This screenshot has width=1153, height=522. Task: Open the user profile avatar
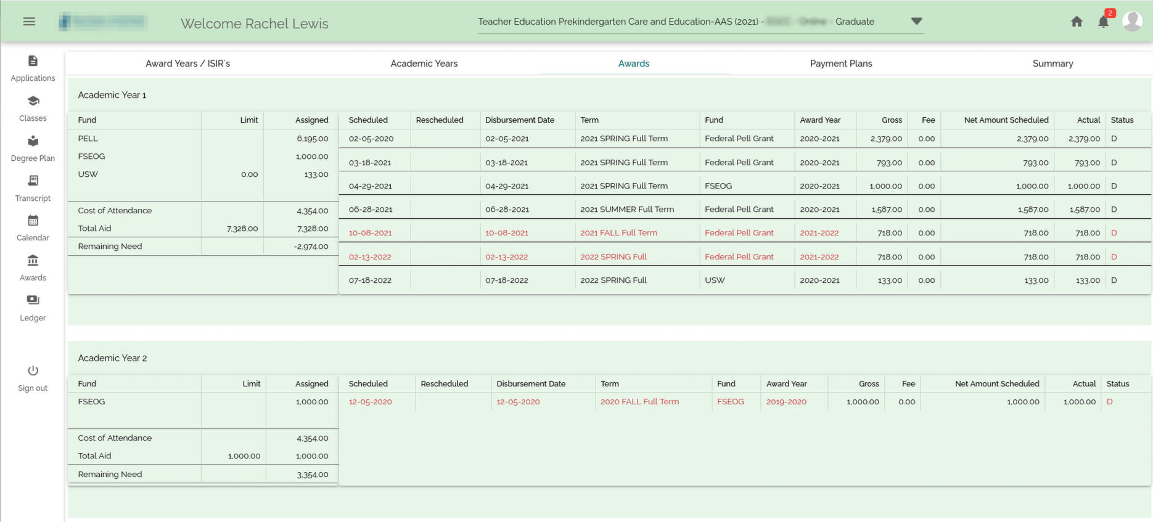click(1132, 21)
